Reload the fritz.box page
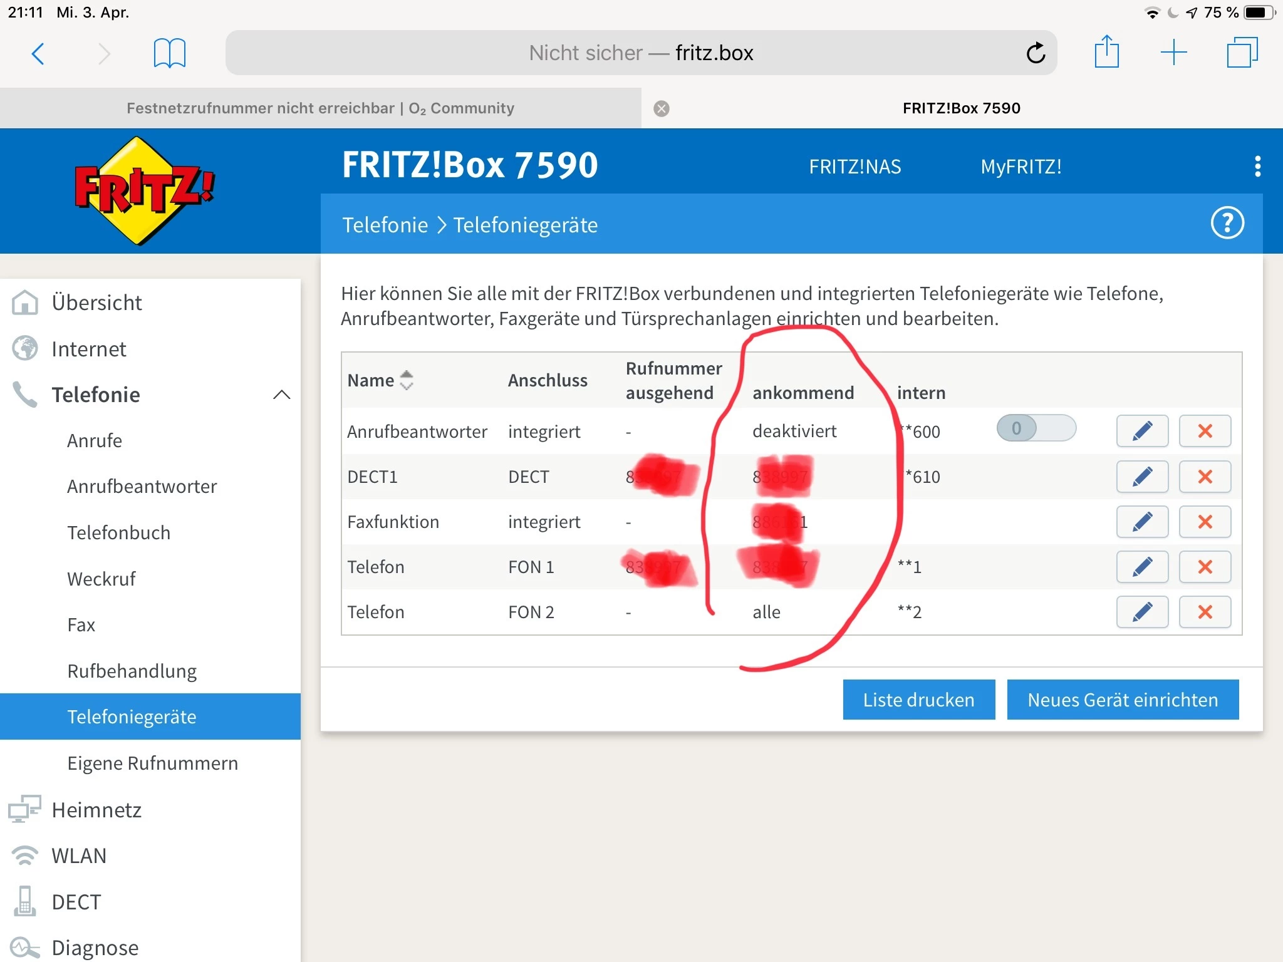The height and width of the screenshot is (962, 1283). click(x=1036, y=53)
